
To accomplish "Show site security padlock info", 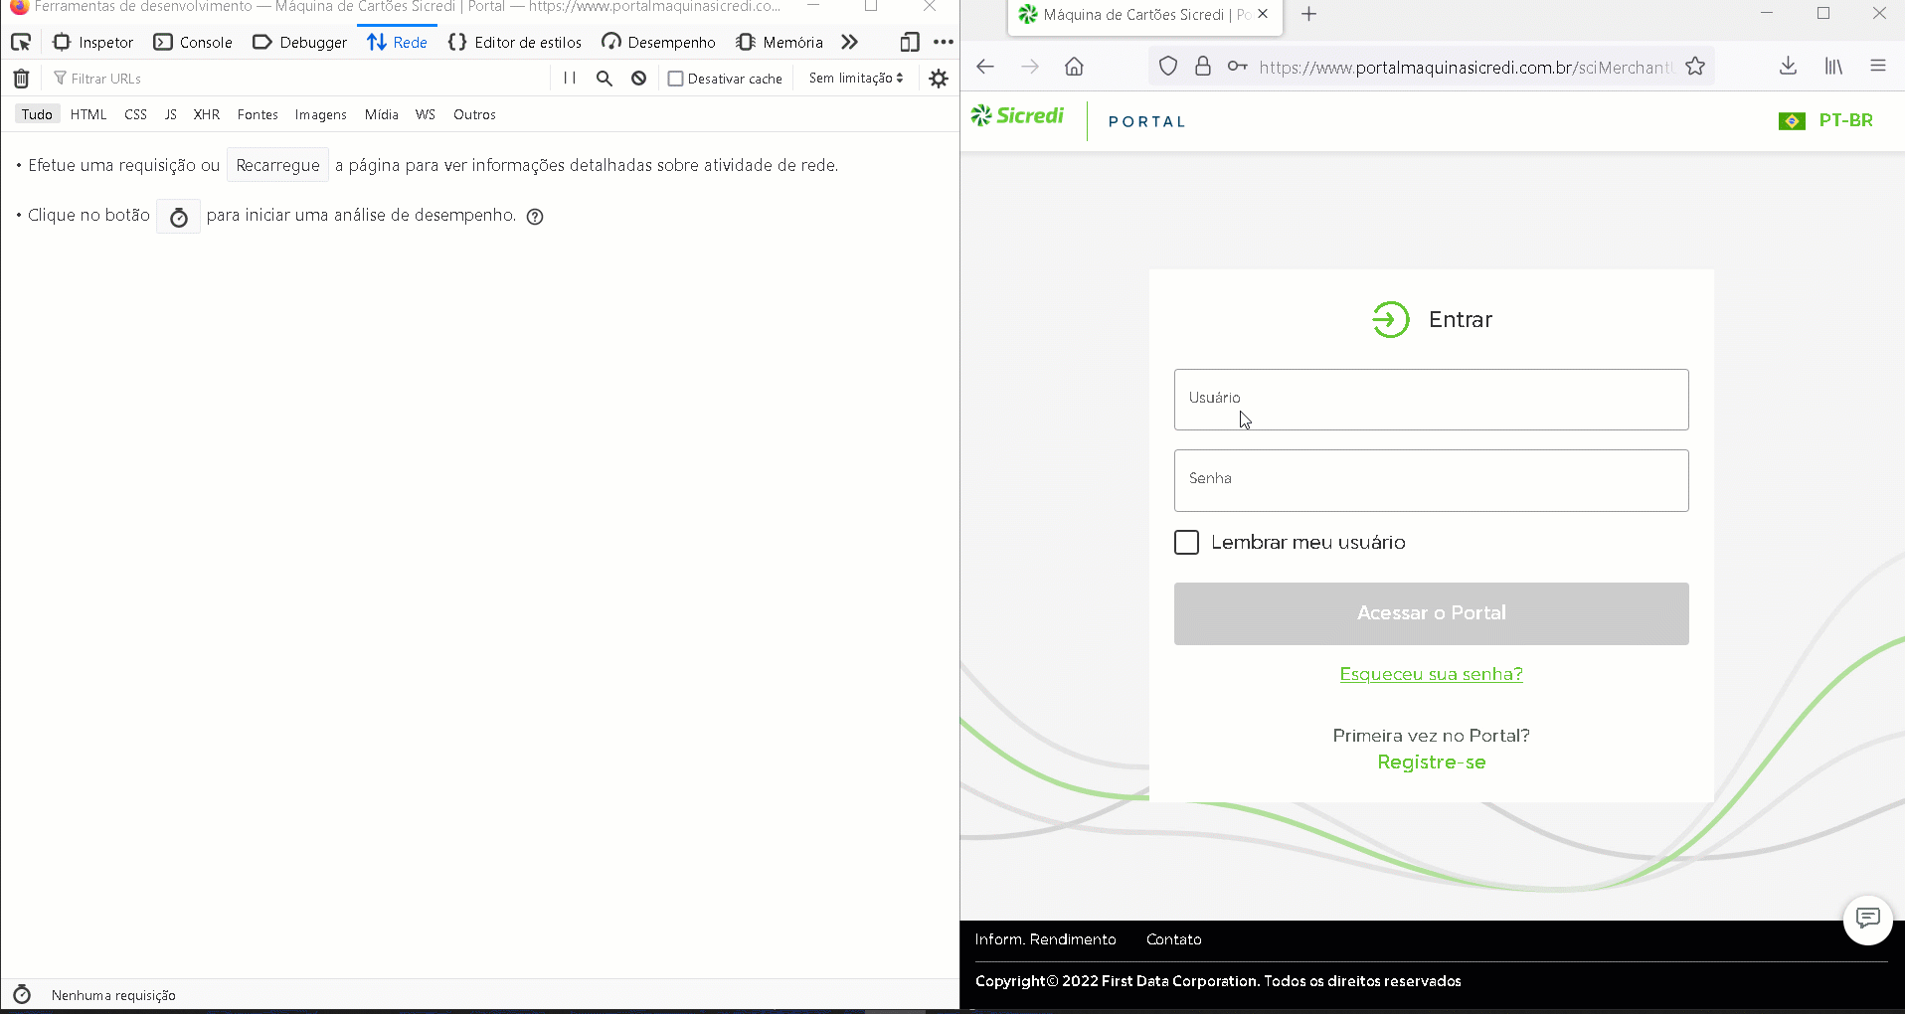I will pos(1203,67).
